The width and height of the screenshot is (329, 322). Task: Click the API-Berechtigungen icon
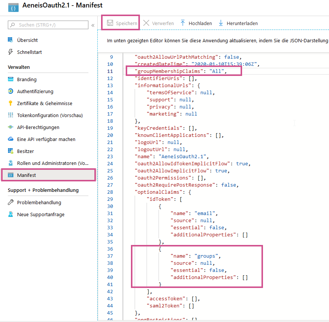coord(10,127)
